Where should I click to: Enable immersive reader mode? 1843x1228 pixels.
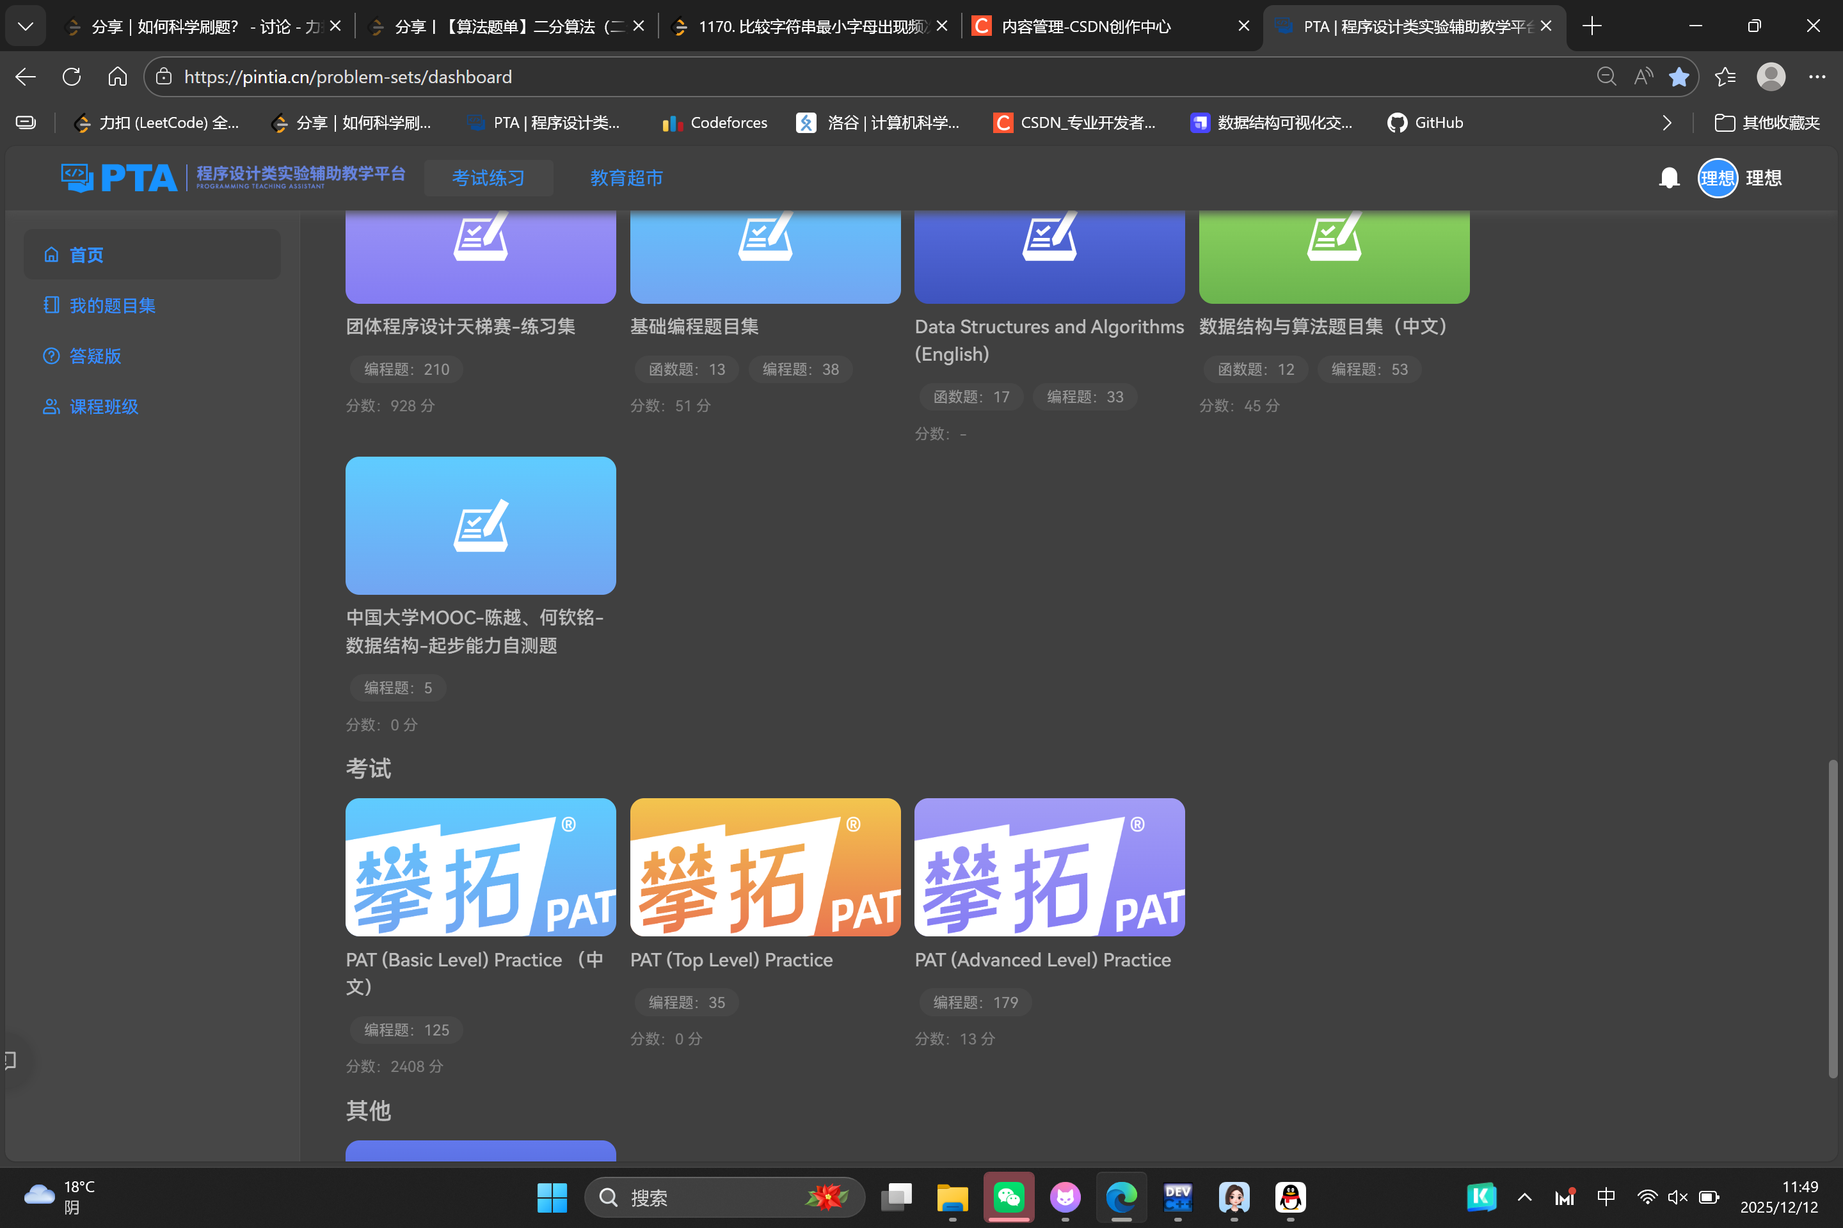1643,76
